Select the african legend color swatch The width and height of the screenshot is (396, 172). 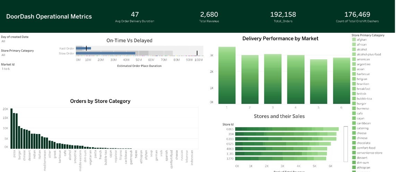coord(354,45)
